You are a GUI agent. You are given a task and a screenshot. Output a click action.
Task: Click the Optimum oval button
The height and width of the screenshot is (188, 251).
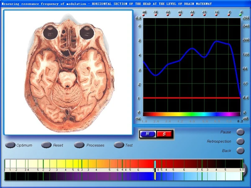pyautogui.click(x=10, y=145)
